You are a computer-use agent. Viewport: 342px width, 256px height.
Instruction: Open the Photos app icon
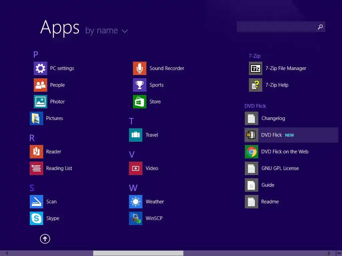point(40,102)
